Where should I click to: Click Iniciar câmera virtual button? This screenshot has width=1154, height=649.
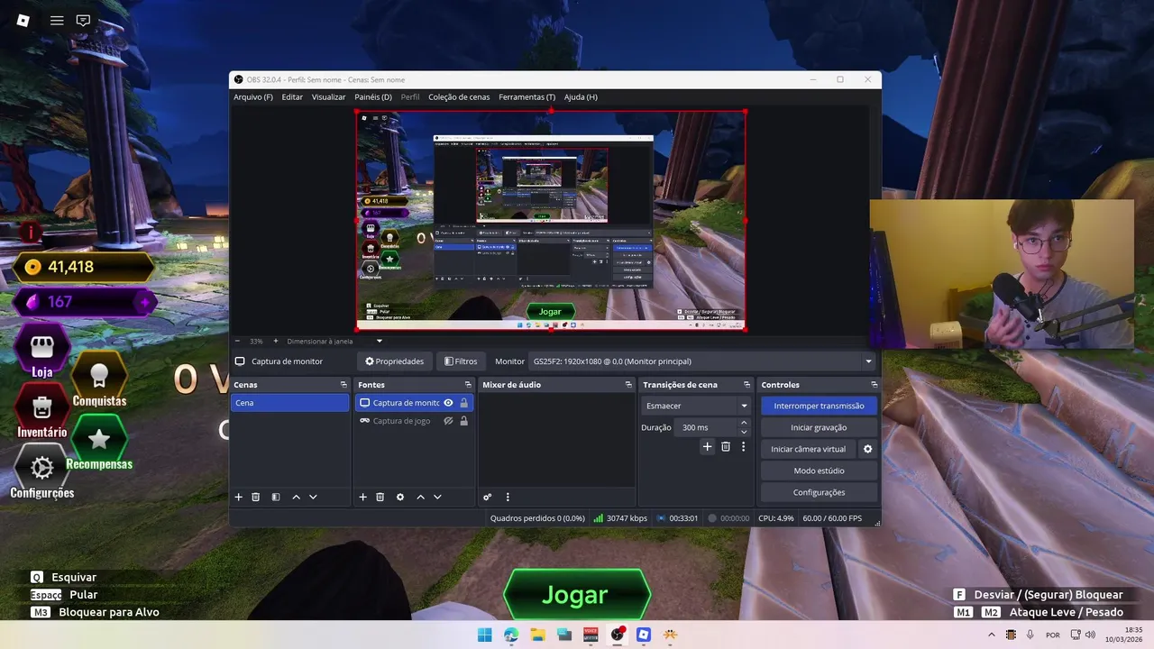[809, 449]
